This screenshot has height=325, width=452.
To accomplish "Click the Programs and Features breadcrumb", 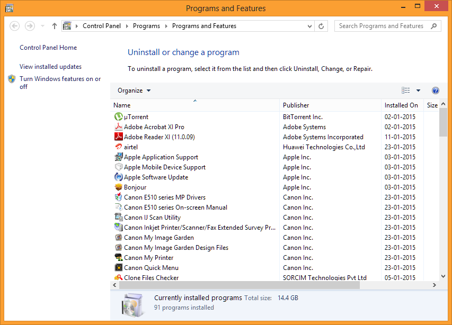I will (x=204, y=26).
